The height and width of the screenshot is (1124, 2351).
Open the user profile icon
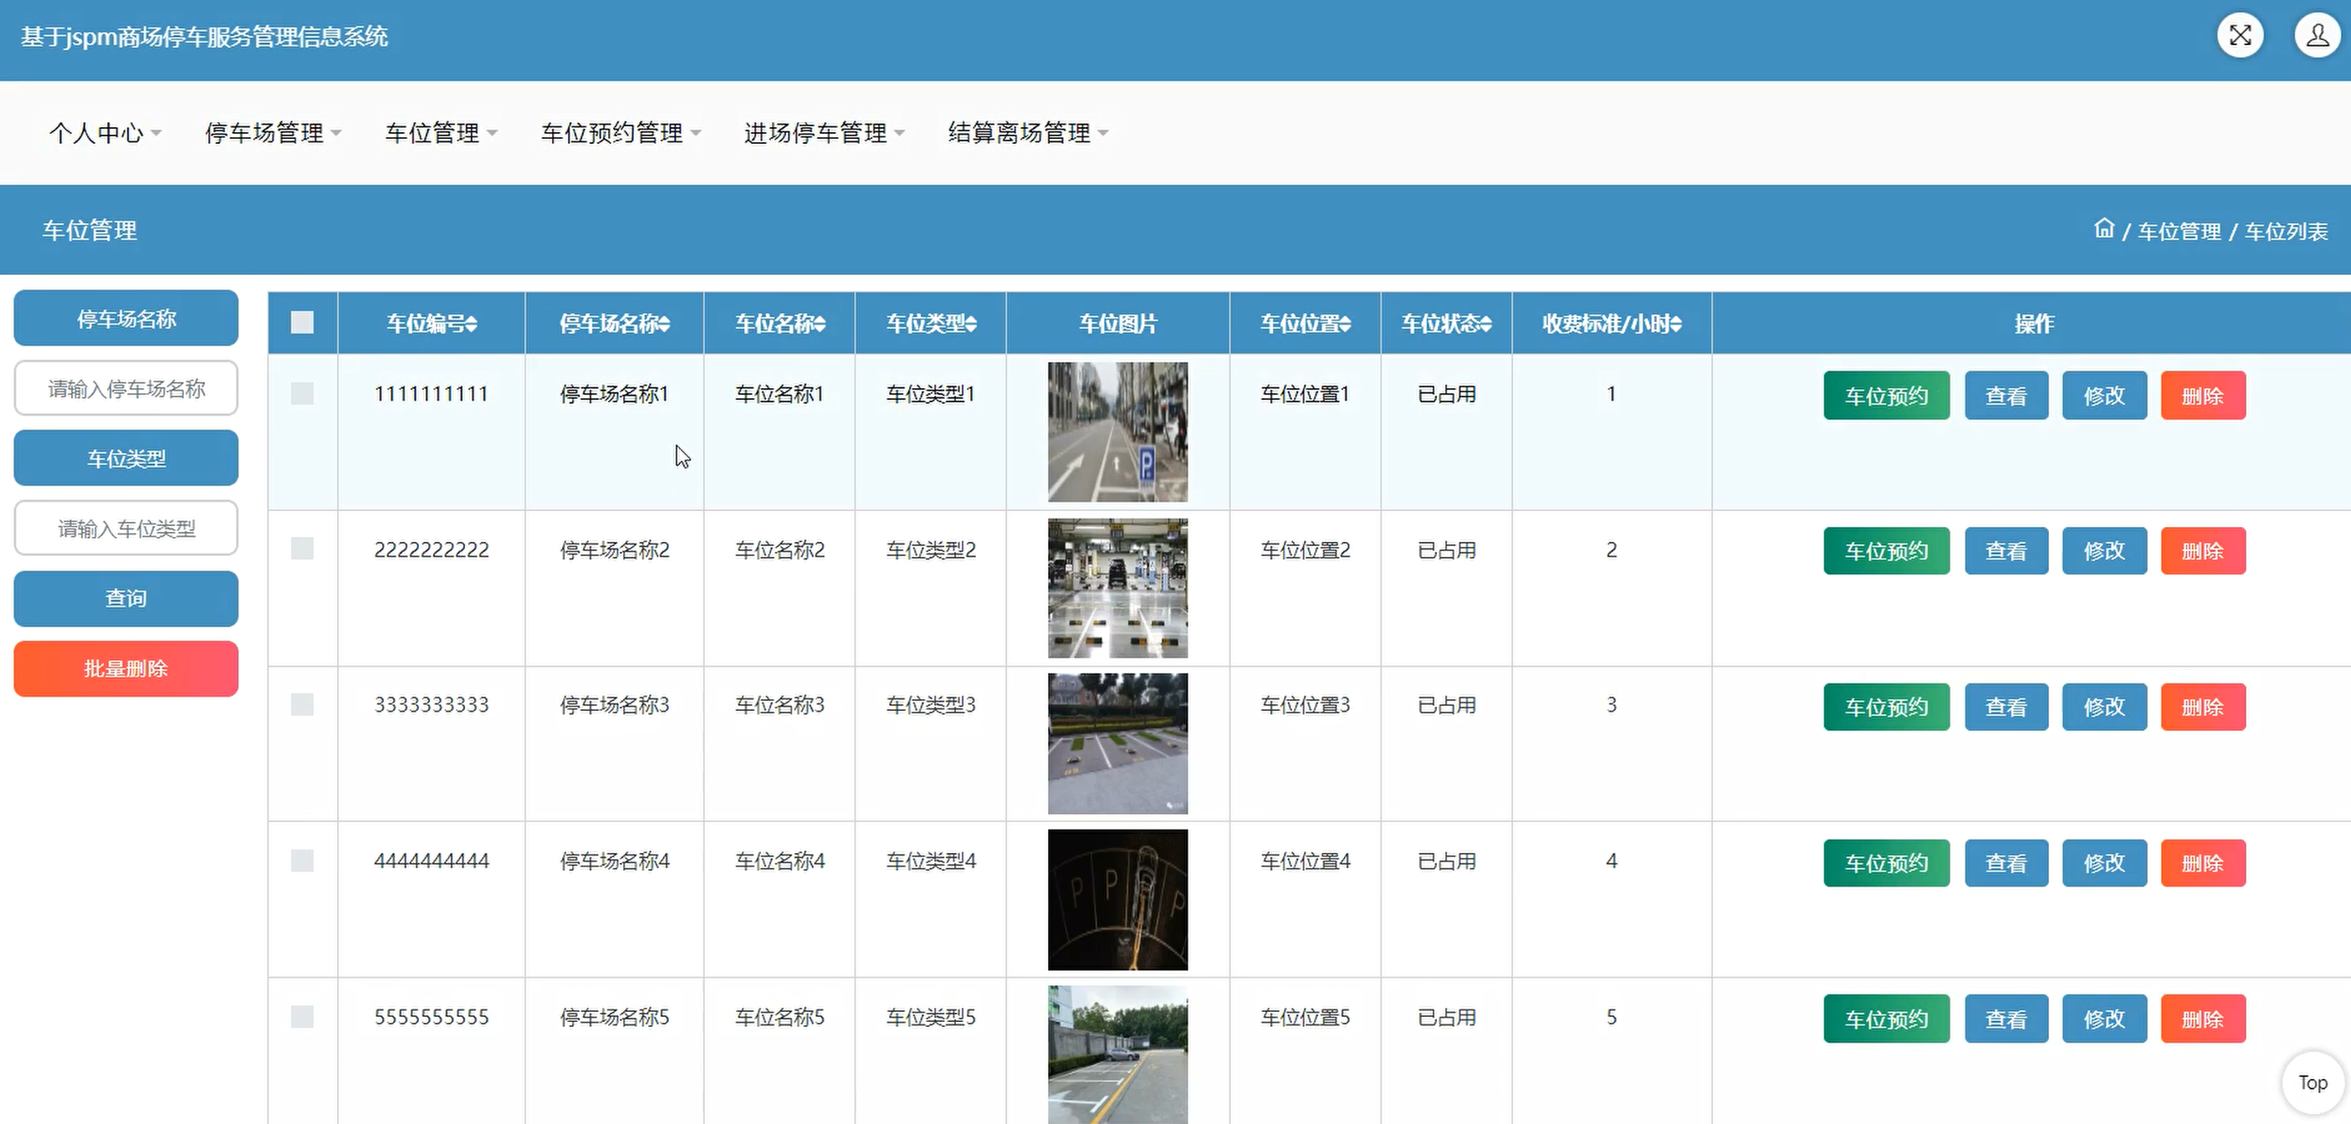2318,36
